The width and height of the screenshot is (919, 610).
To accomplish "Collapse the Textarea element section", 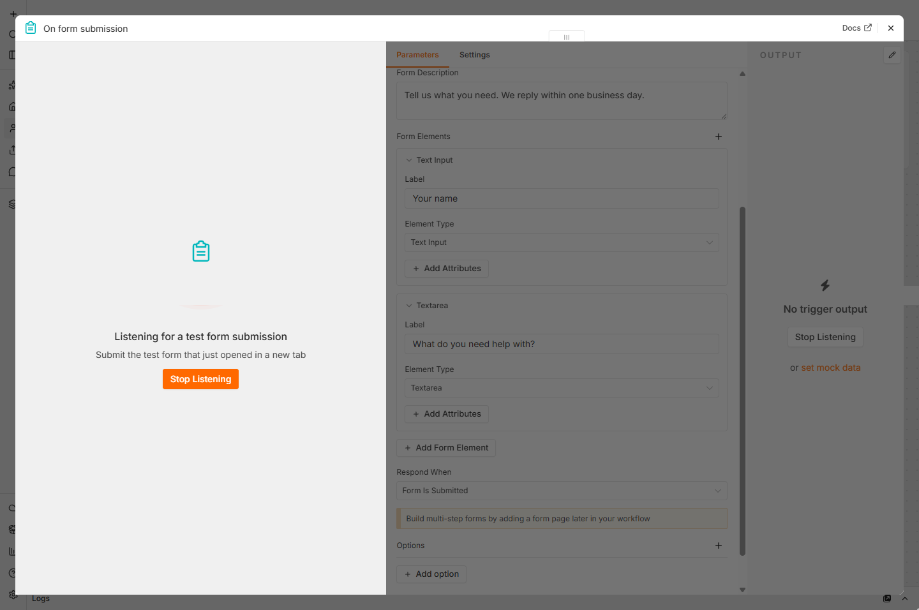I will point(409,306).
